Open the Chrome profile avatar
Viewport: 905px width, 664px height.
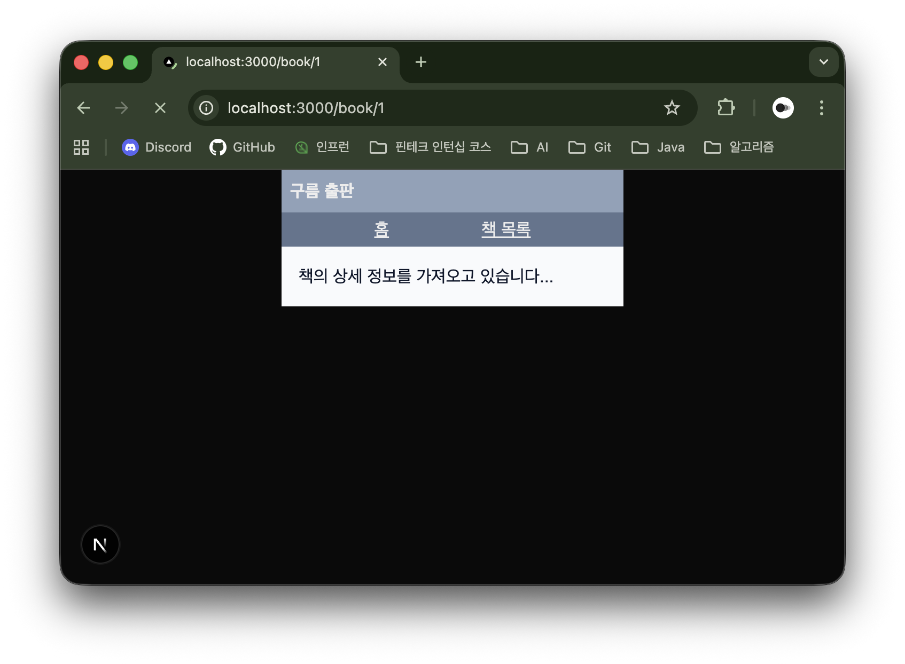(x=783, y=108)
